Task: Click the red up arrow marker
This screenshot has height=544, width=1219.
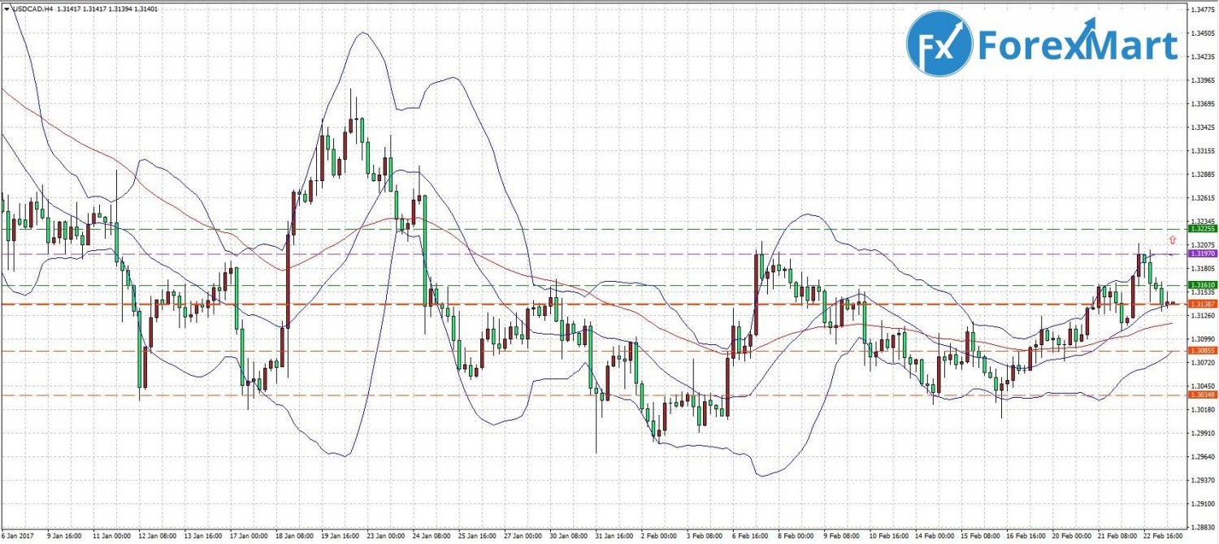Action: pyautogui.click(x=1172, y=240)
